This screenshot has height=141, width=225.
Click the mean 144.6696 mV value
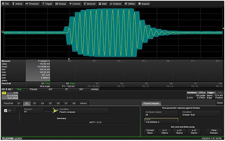tap(44, 67)
